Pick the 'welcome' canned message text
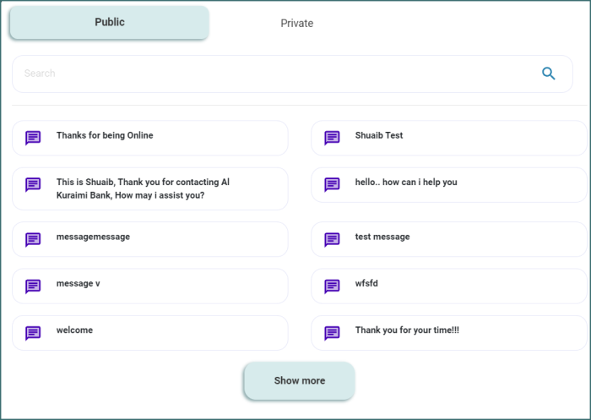Image resolution: width=591 pixels, height=420 pixels. (x=74, y=330)
